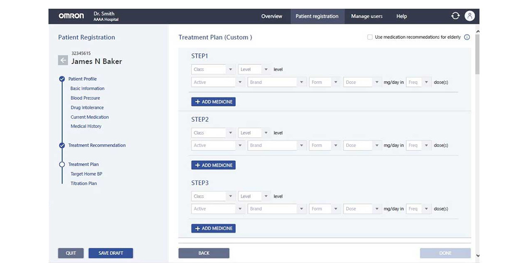The image size is (528, 263).
Task: Enable medication recommendations for elderly checkbox
Action: [370, 37]
